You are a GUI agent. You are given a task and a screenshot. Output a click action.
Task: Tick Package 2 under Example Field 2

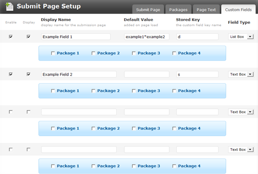point(93,91)
